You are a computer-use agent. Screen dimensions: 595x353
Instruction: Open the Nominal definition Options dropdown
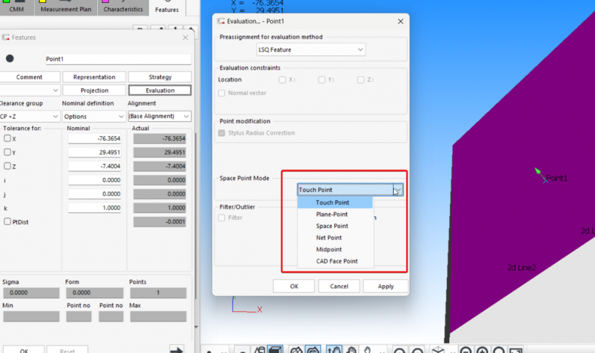94,116
